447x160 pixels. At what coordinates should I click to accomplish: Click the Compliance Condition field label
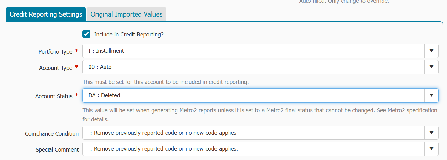click(x=52, y=134)
